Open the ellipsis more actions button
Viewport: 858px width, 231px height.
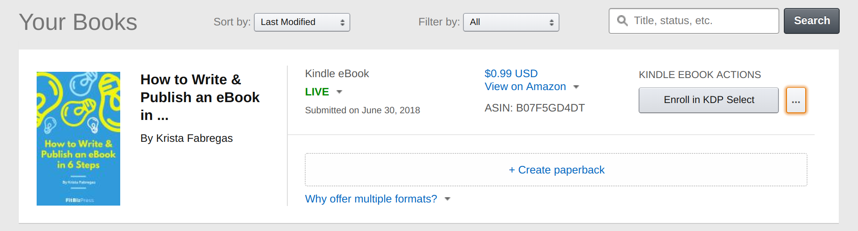point(796,100)
